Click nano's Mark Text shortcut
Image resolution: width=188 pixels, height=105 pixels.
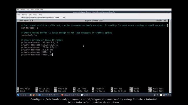(156, 89)
